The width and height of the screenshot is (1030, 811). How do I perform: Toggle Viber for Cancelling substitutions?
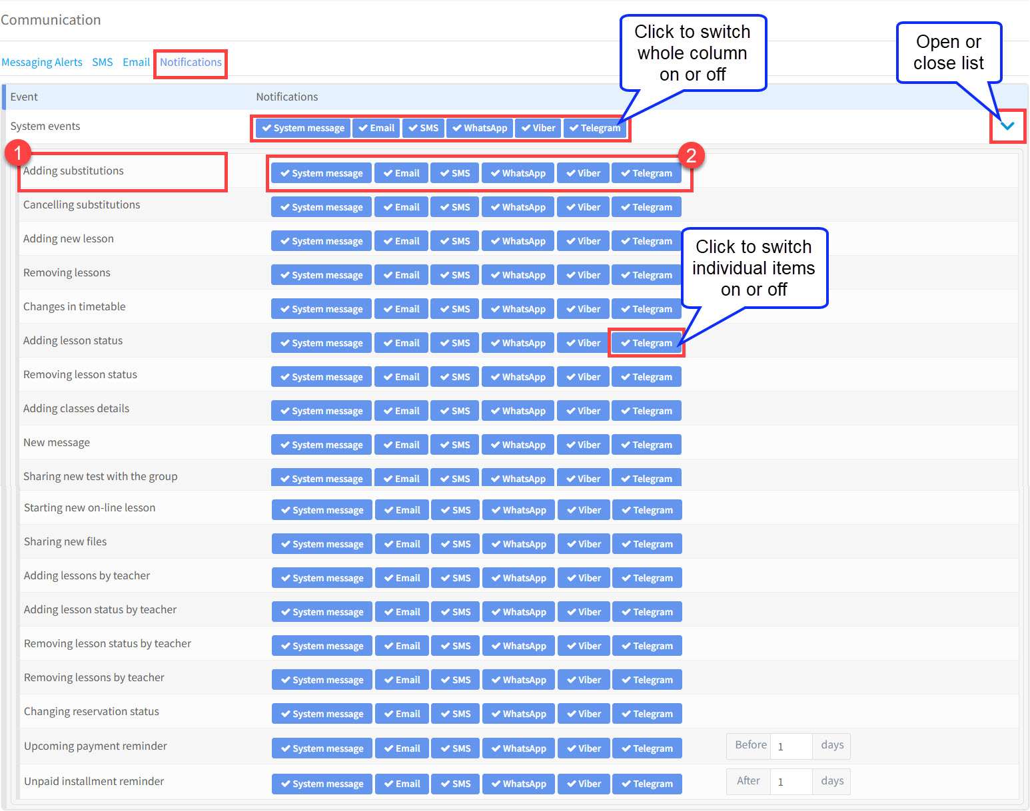tap(583, 207)
